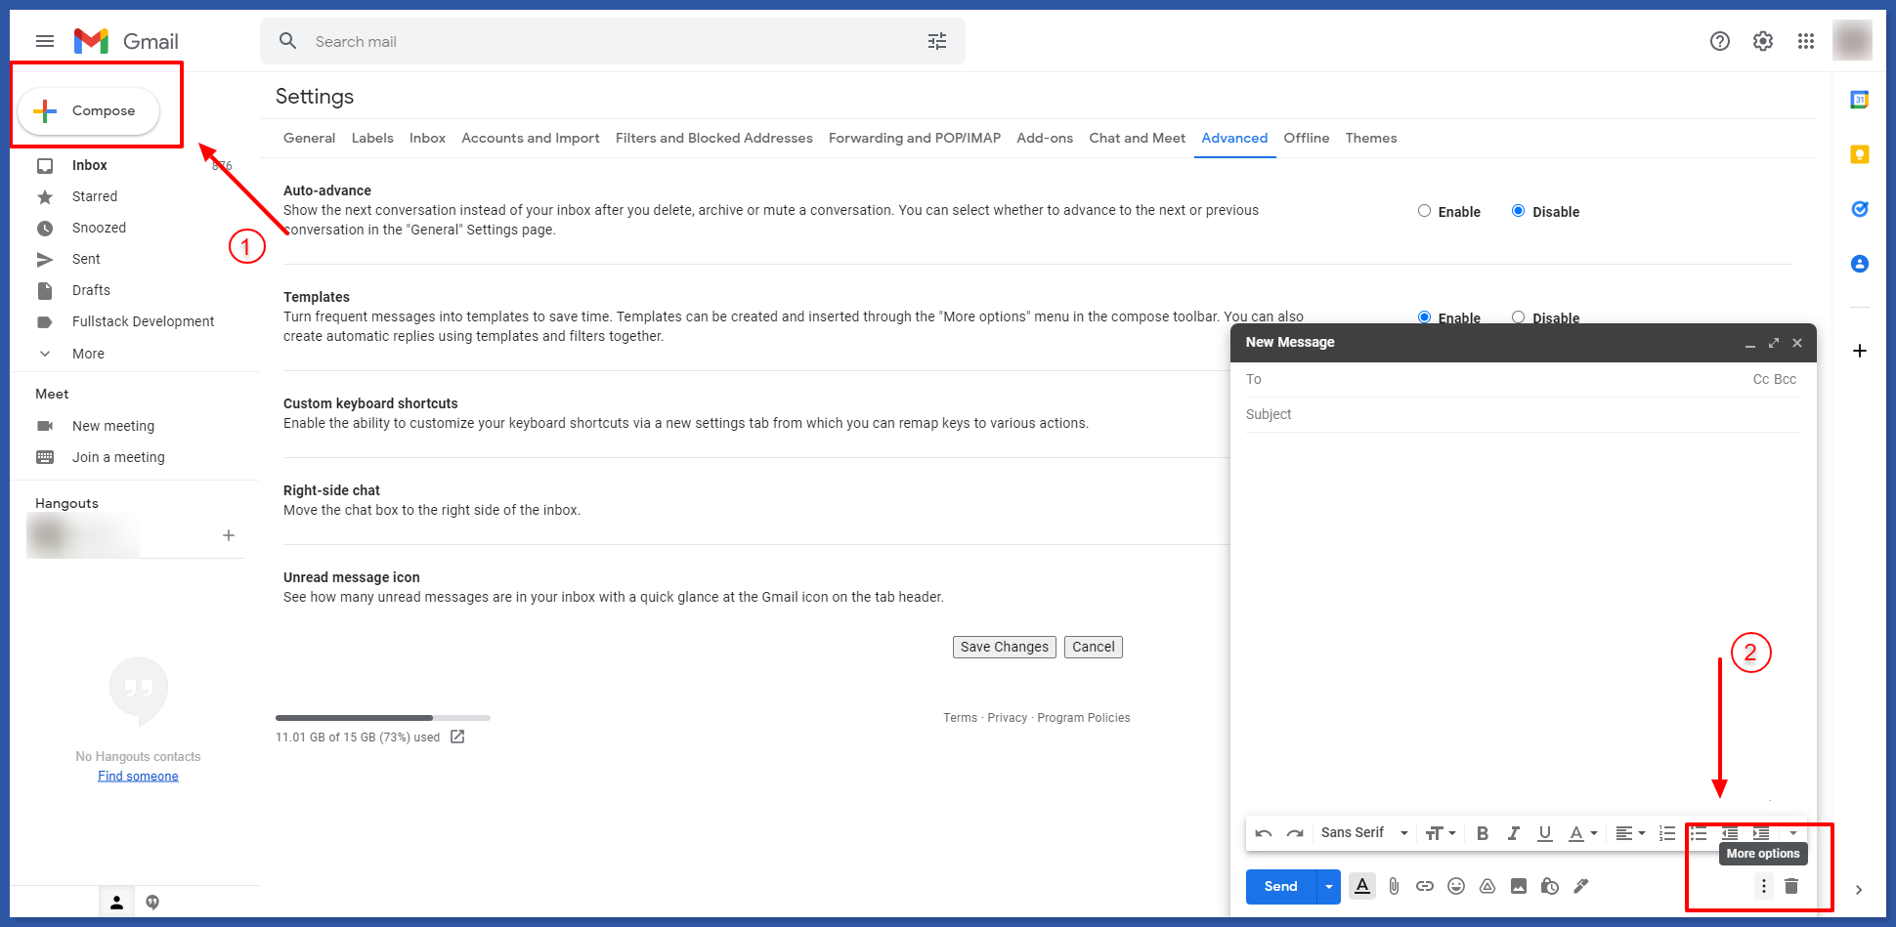The width and height of the screenshot is (1896, 927).
Task: Open the Forwarding and POP/IMAP tab
Action: point(914,138)
